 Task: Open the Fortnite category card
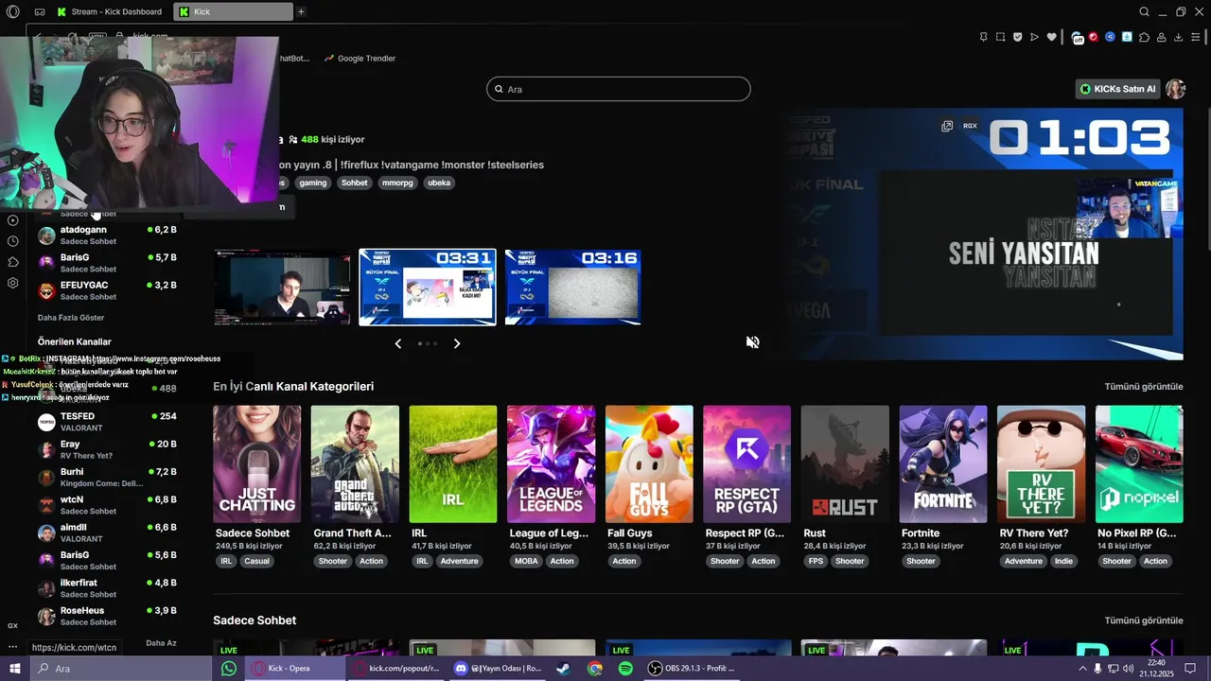[943, 463]
